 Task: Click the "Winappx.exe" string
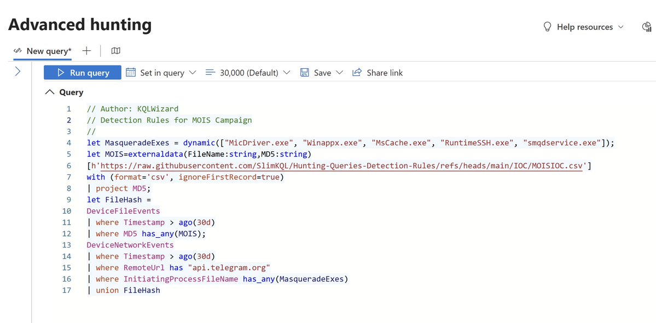click(332, 143)
